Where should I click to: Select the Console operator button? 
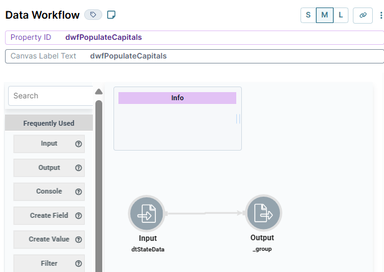49,192
